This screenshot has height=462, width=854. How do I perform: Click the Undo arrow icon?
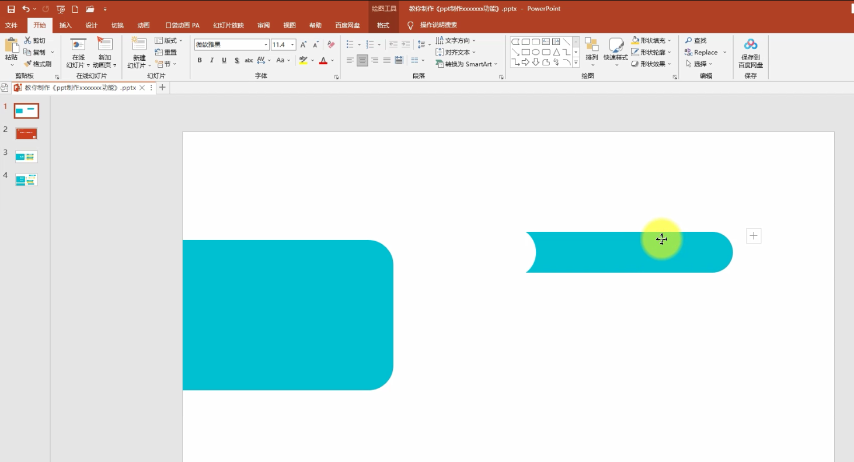(x=26, y=9)
